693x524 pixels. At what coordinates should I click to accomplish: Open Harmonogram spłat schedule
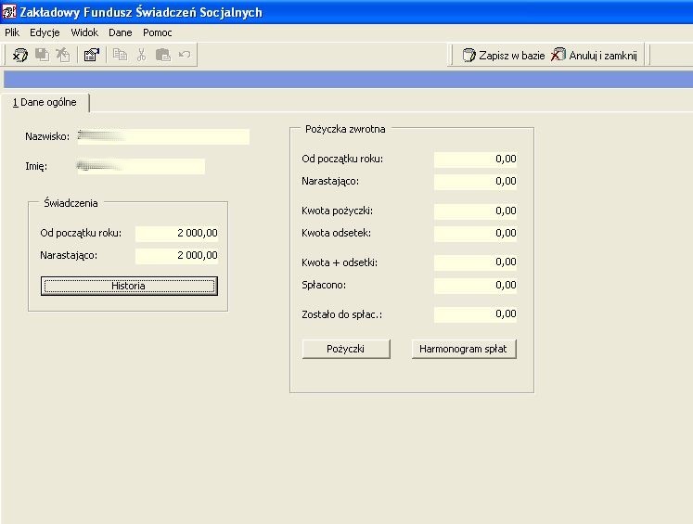tap(464, 349)
